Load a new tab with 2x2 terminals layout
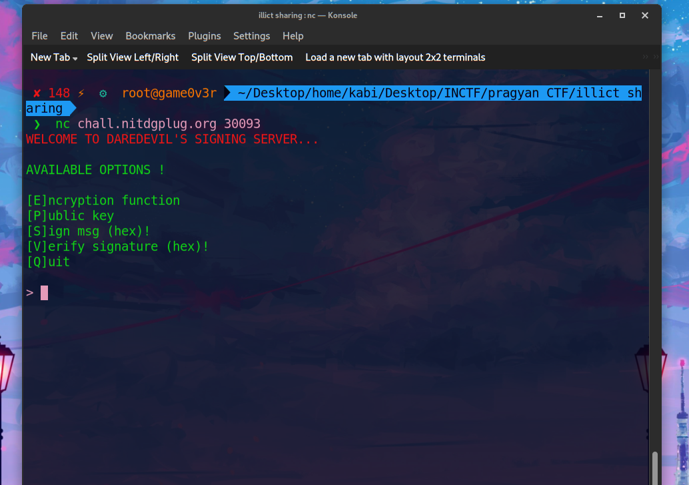 395,57
